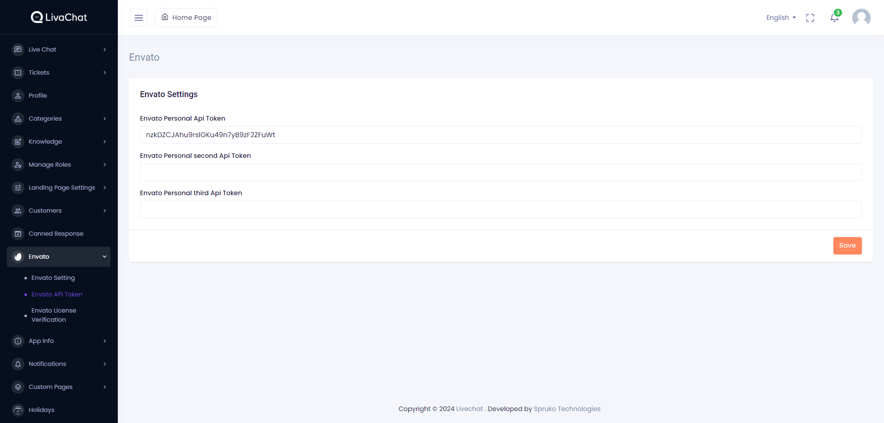Click the Knowledge sidebar icon
884x423 pixels.
[18, 141]
